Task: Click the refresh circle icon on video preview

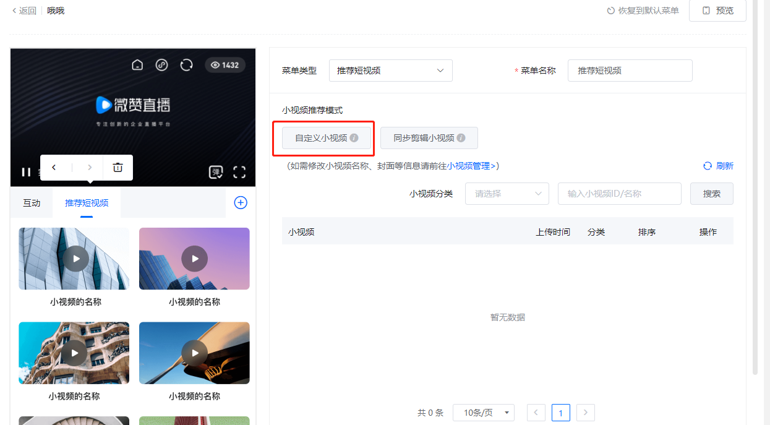Action: (x=186, y=65)
